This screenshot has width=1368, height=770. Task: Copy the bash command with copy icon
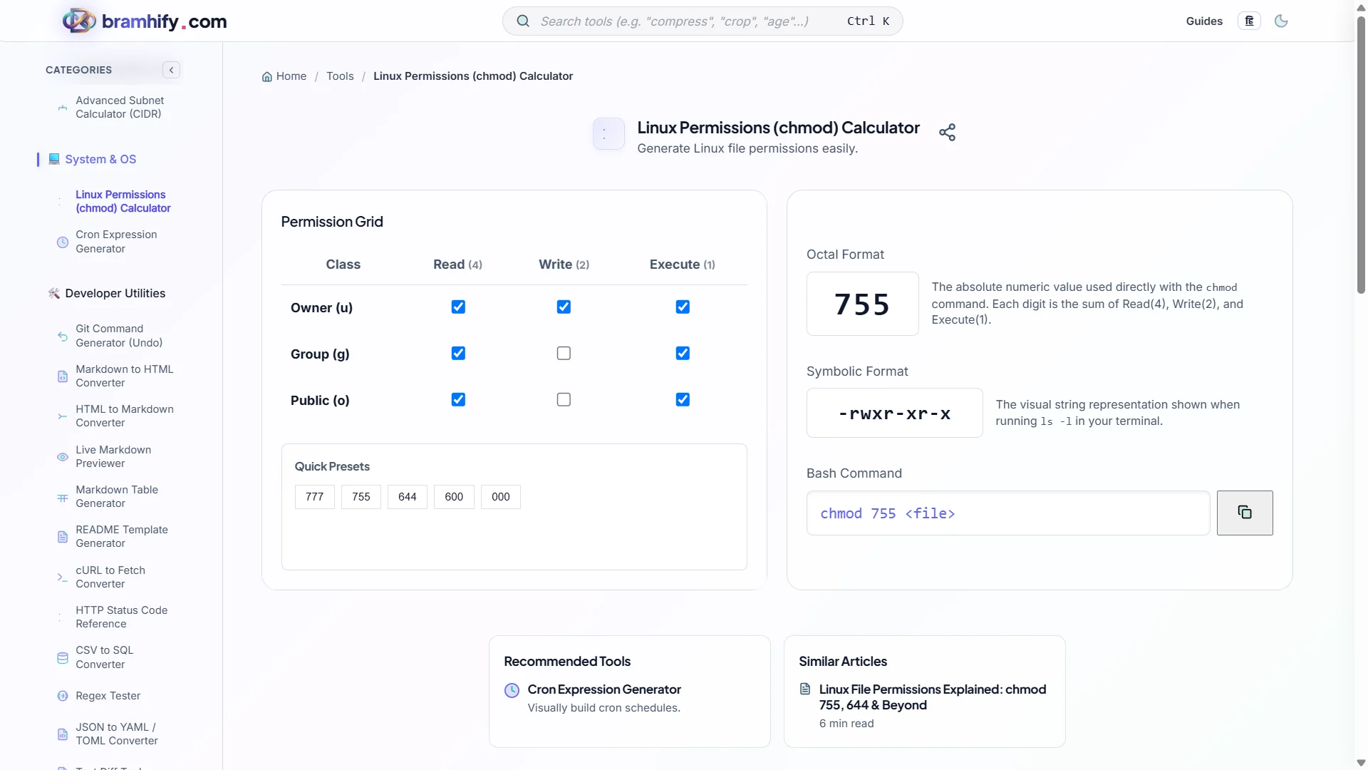click(1245, 513)
